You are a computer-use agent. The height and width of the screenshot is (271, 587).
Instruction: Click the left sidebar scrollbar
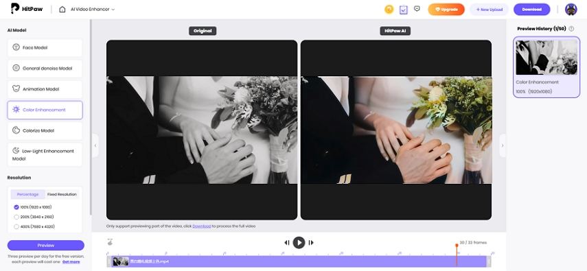click(91, 117)
